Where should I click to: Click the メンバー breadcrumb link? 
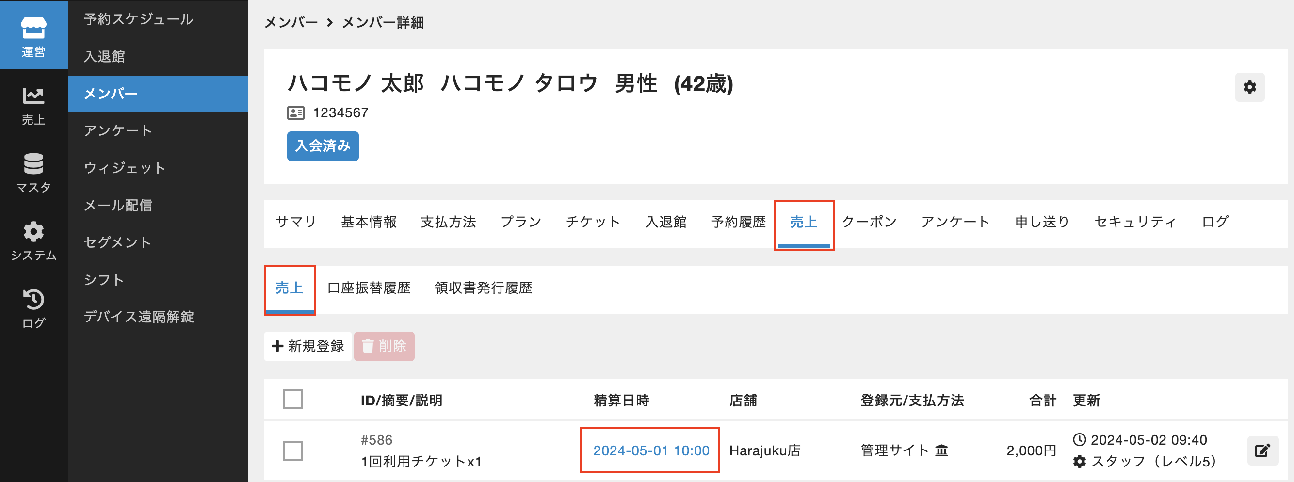pyautogui.click(x=291, y=23)
